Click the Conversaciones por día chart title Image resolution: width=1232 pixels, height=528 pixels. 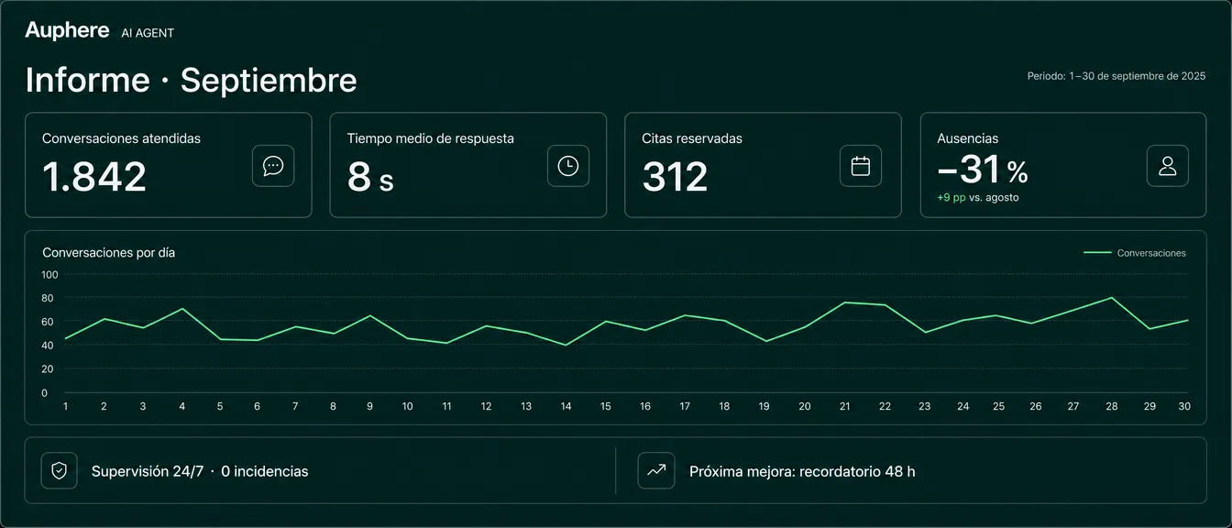click(109, 252)
